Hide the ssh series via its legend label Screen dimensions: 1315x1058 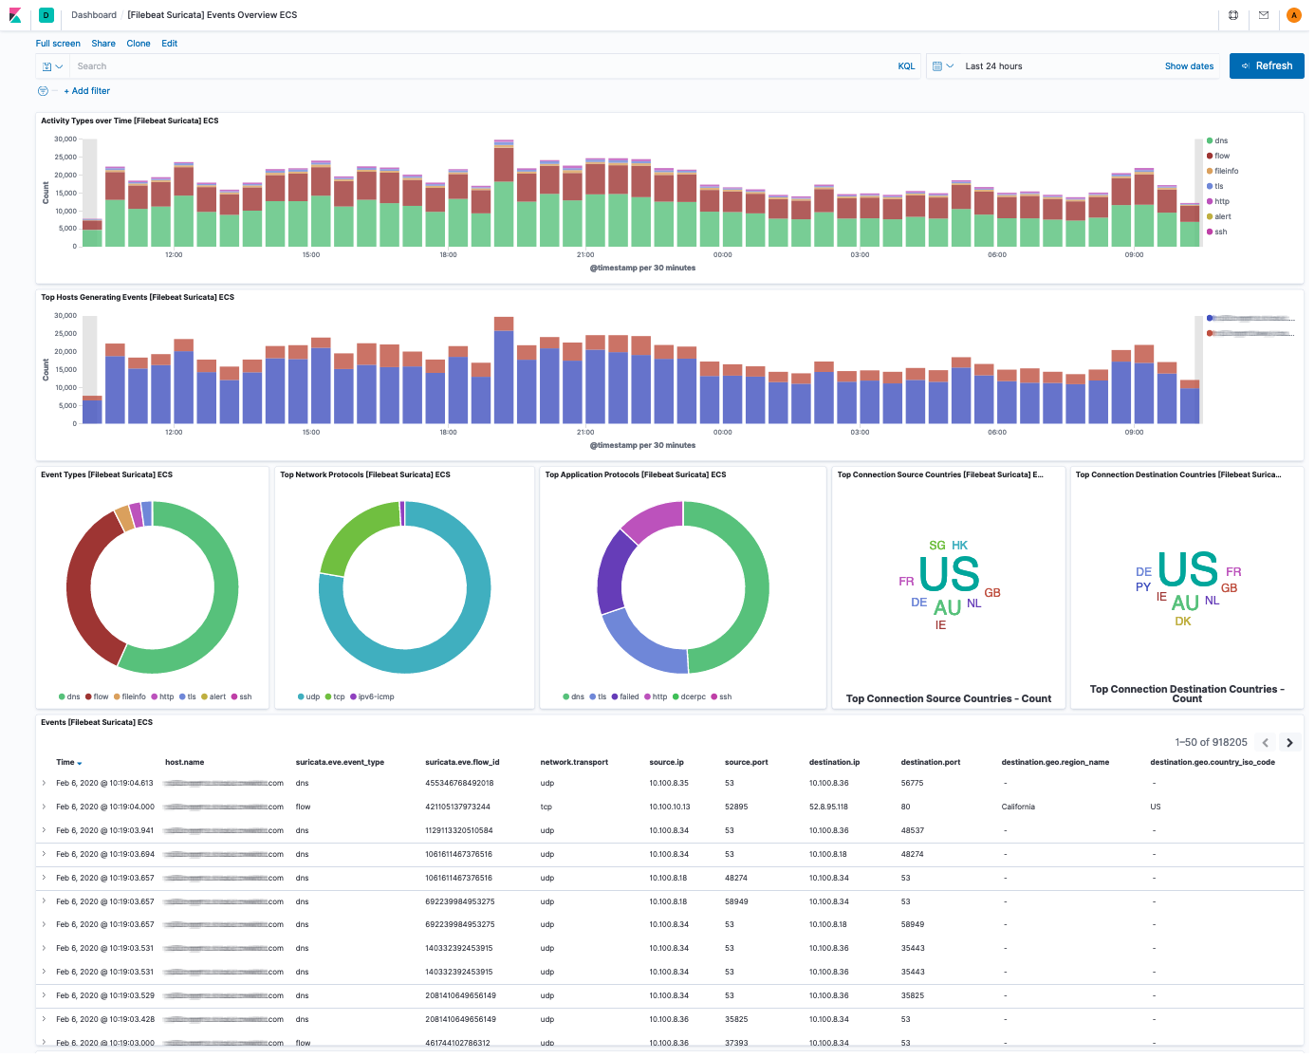coord(1220,232)
